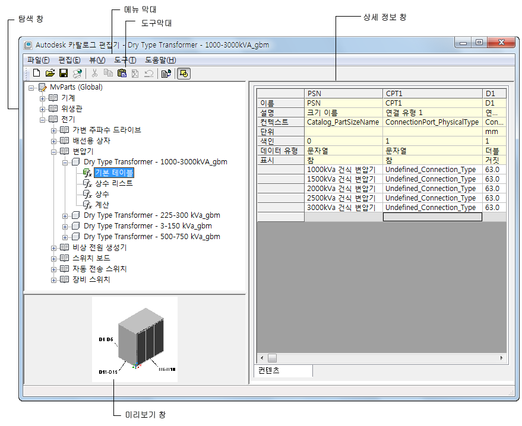Click the Open folder toolbar icon

pyautogui.click(x=50, y=73)
